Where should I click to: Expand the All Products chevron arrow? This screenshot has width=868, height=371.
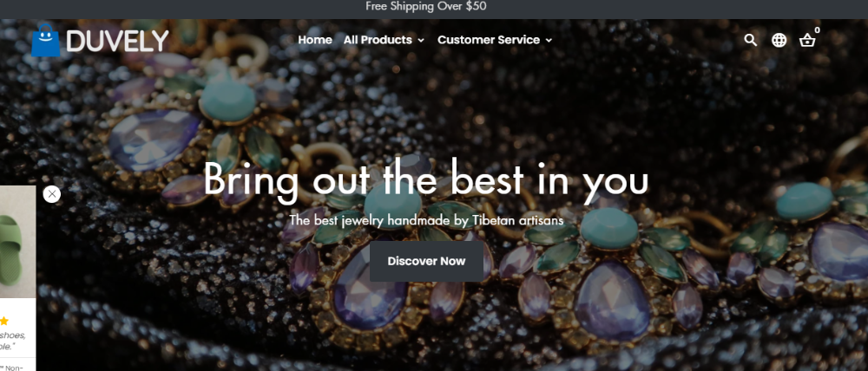pos(421,41)
